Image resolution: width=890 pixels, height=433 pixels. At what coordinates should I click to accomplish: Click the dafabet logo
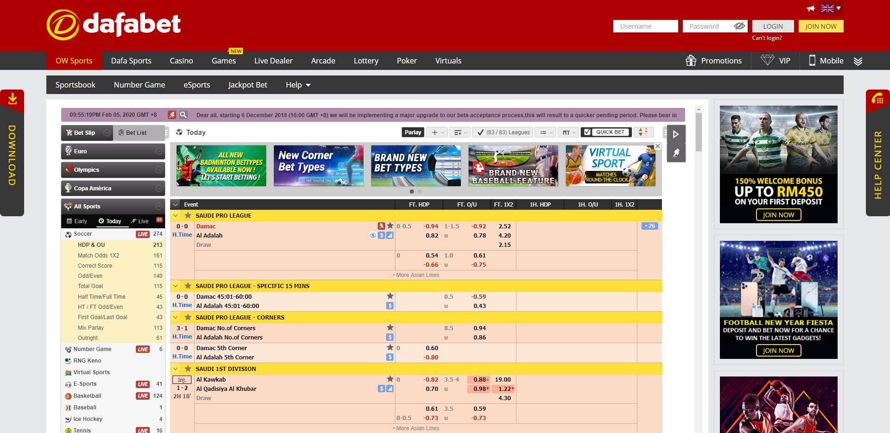click(114, 25)
